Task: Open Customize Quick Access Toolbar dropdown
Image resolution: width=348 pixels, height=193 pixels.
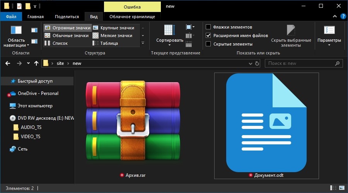Action: click(x=35, y=7)
